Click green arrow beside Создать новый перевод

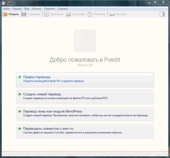20,94
